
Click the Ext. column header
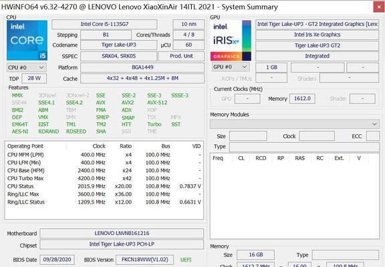pos(339,158)
